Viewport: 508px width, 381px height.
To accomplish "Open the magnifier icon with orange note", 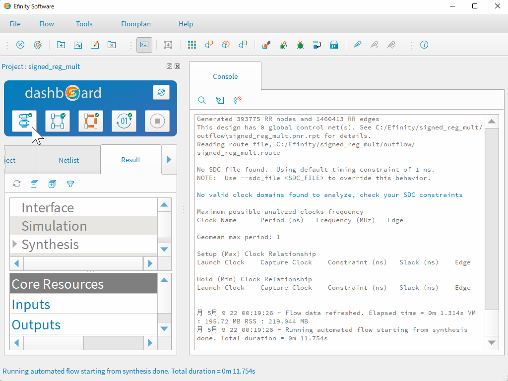I will click(209, 45).
